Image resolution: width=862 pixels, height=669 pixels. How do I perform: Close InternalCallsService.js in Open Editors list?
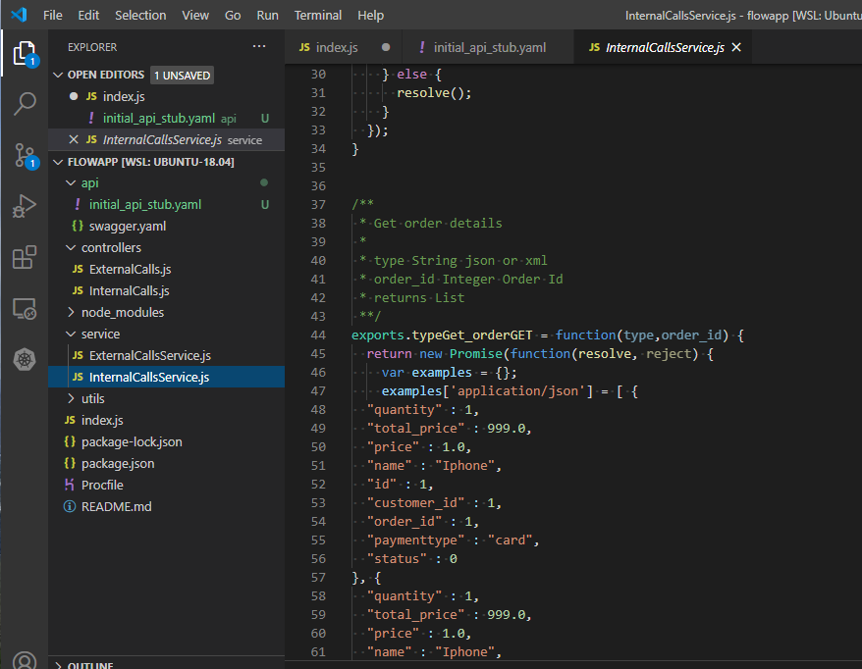[75, 140]
